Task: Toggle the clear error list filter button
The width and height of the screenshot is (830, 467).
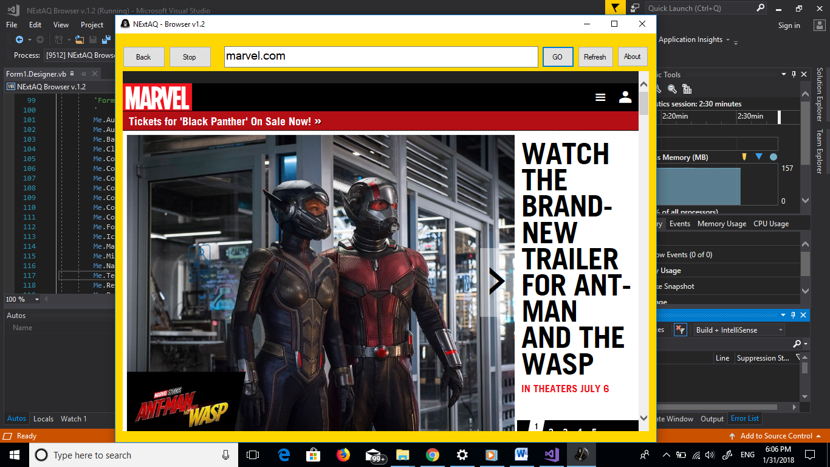Action: (680, 330)
